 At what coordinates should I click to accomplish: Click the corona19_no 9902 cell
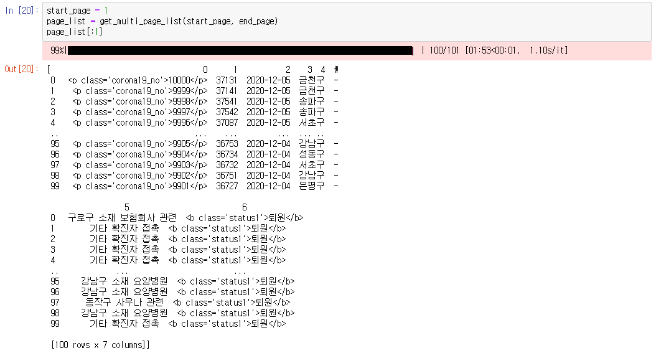[140, 176]
